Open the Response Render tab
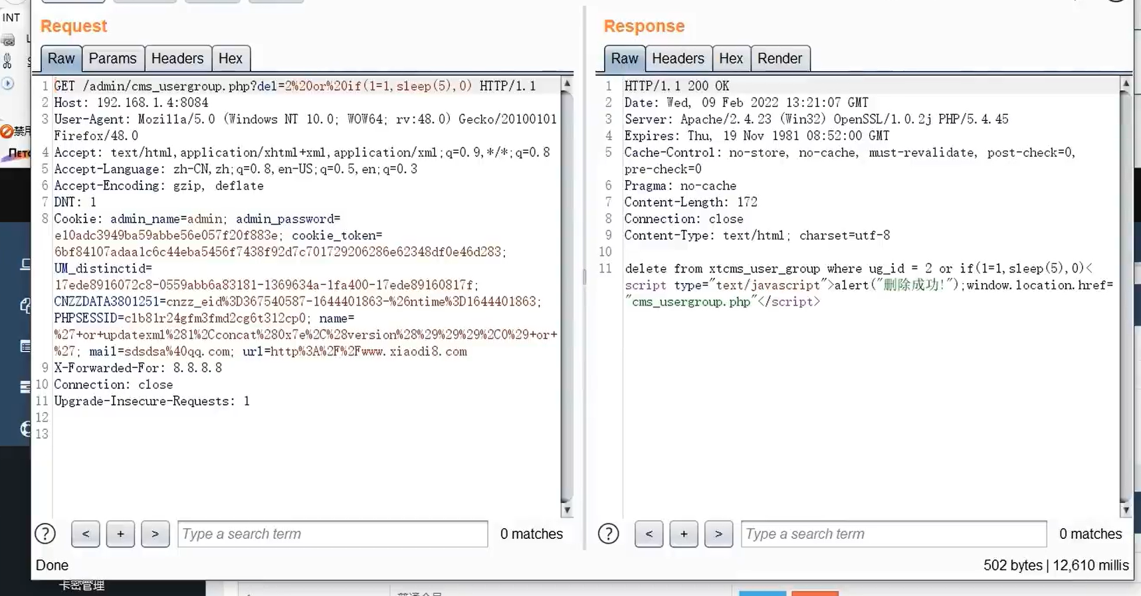The width and height of the screenshot is (1141, 596). pos(780,58)
